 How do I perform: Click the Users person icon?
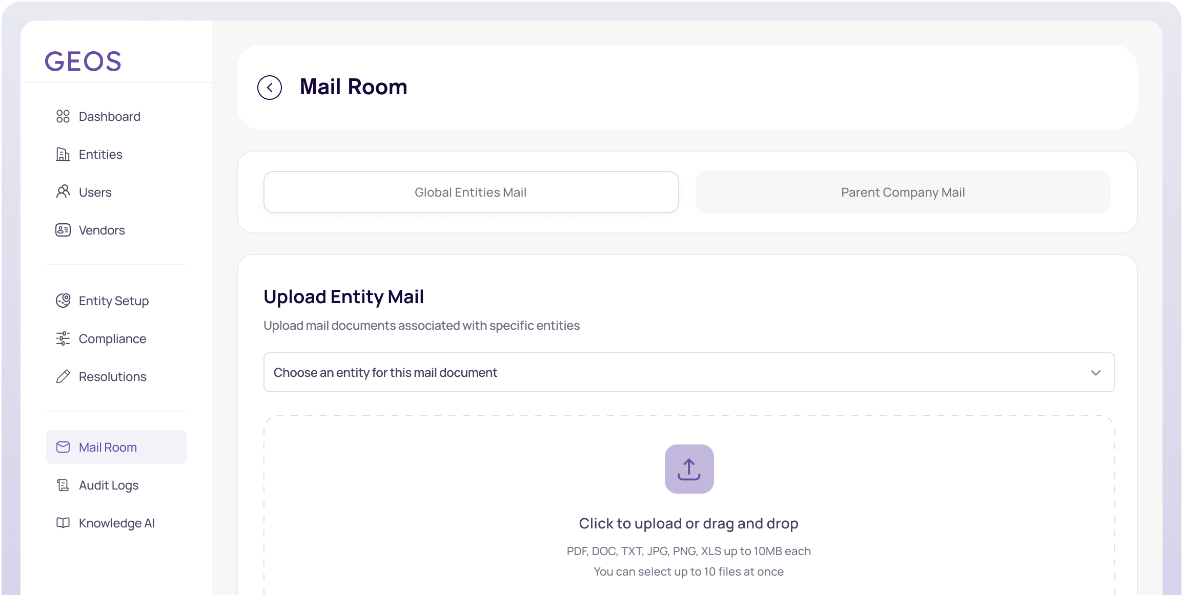tap(63, 192)
